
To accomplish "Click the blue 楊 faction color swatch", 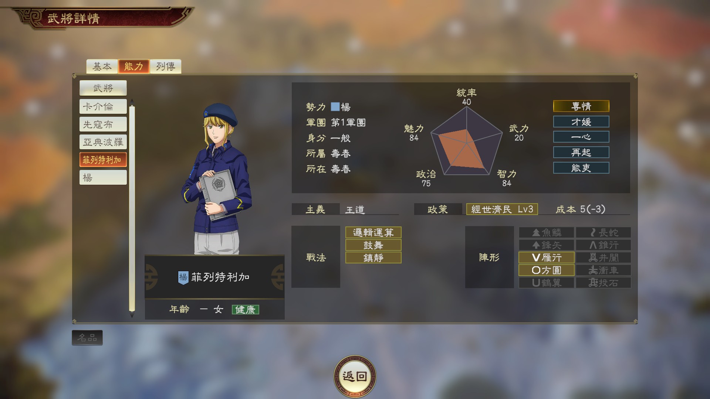I will 335,107.
